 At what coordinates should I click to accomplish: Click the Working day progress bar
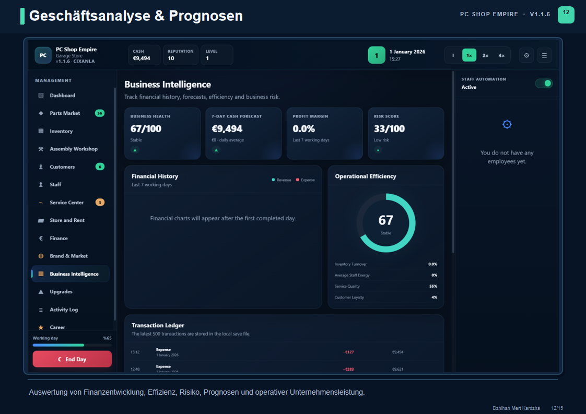click(x=72, y=345)
